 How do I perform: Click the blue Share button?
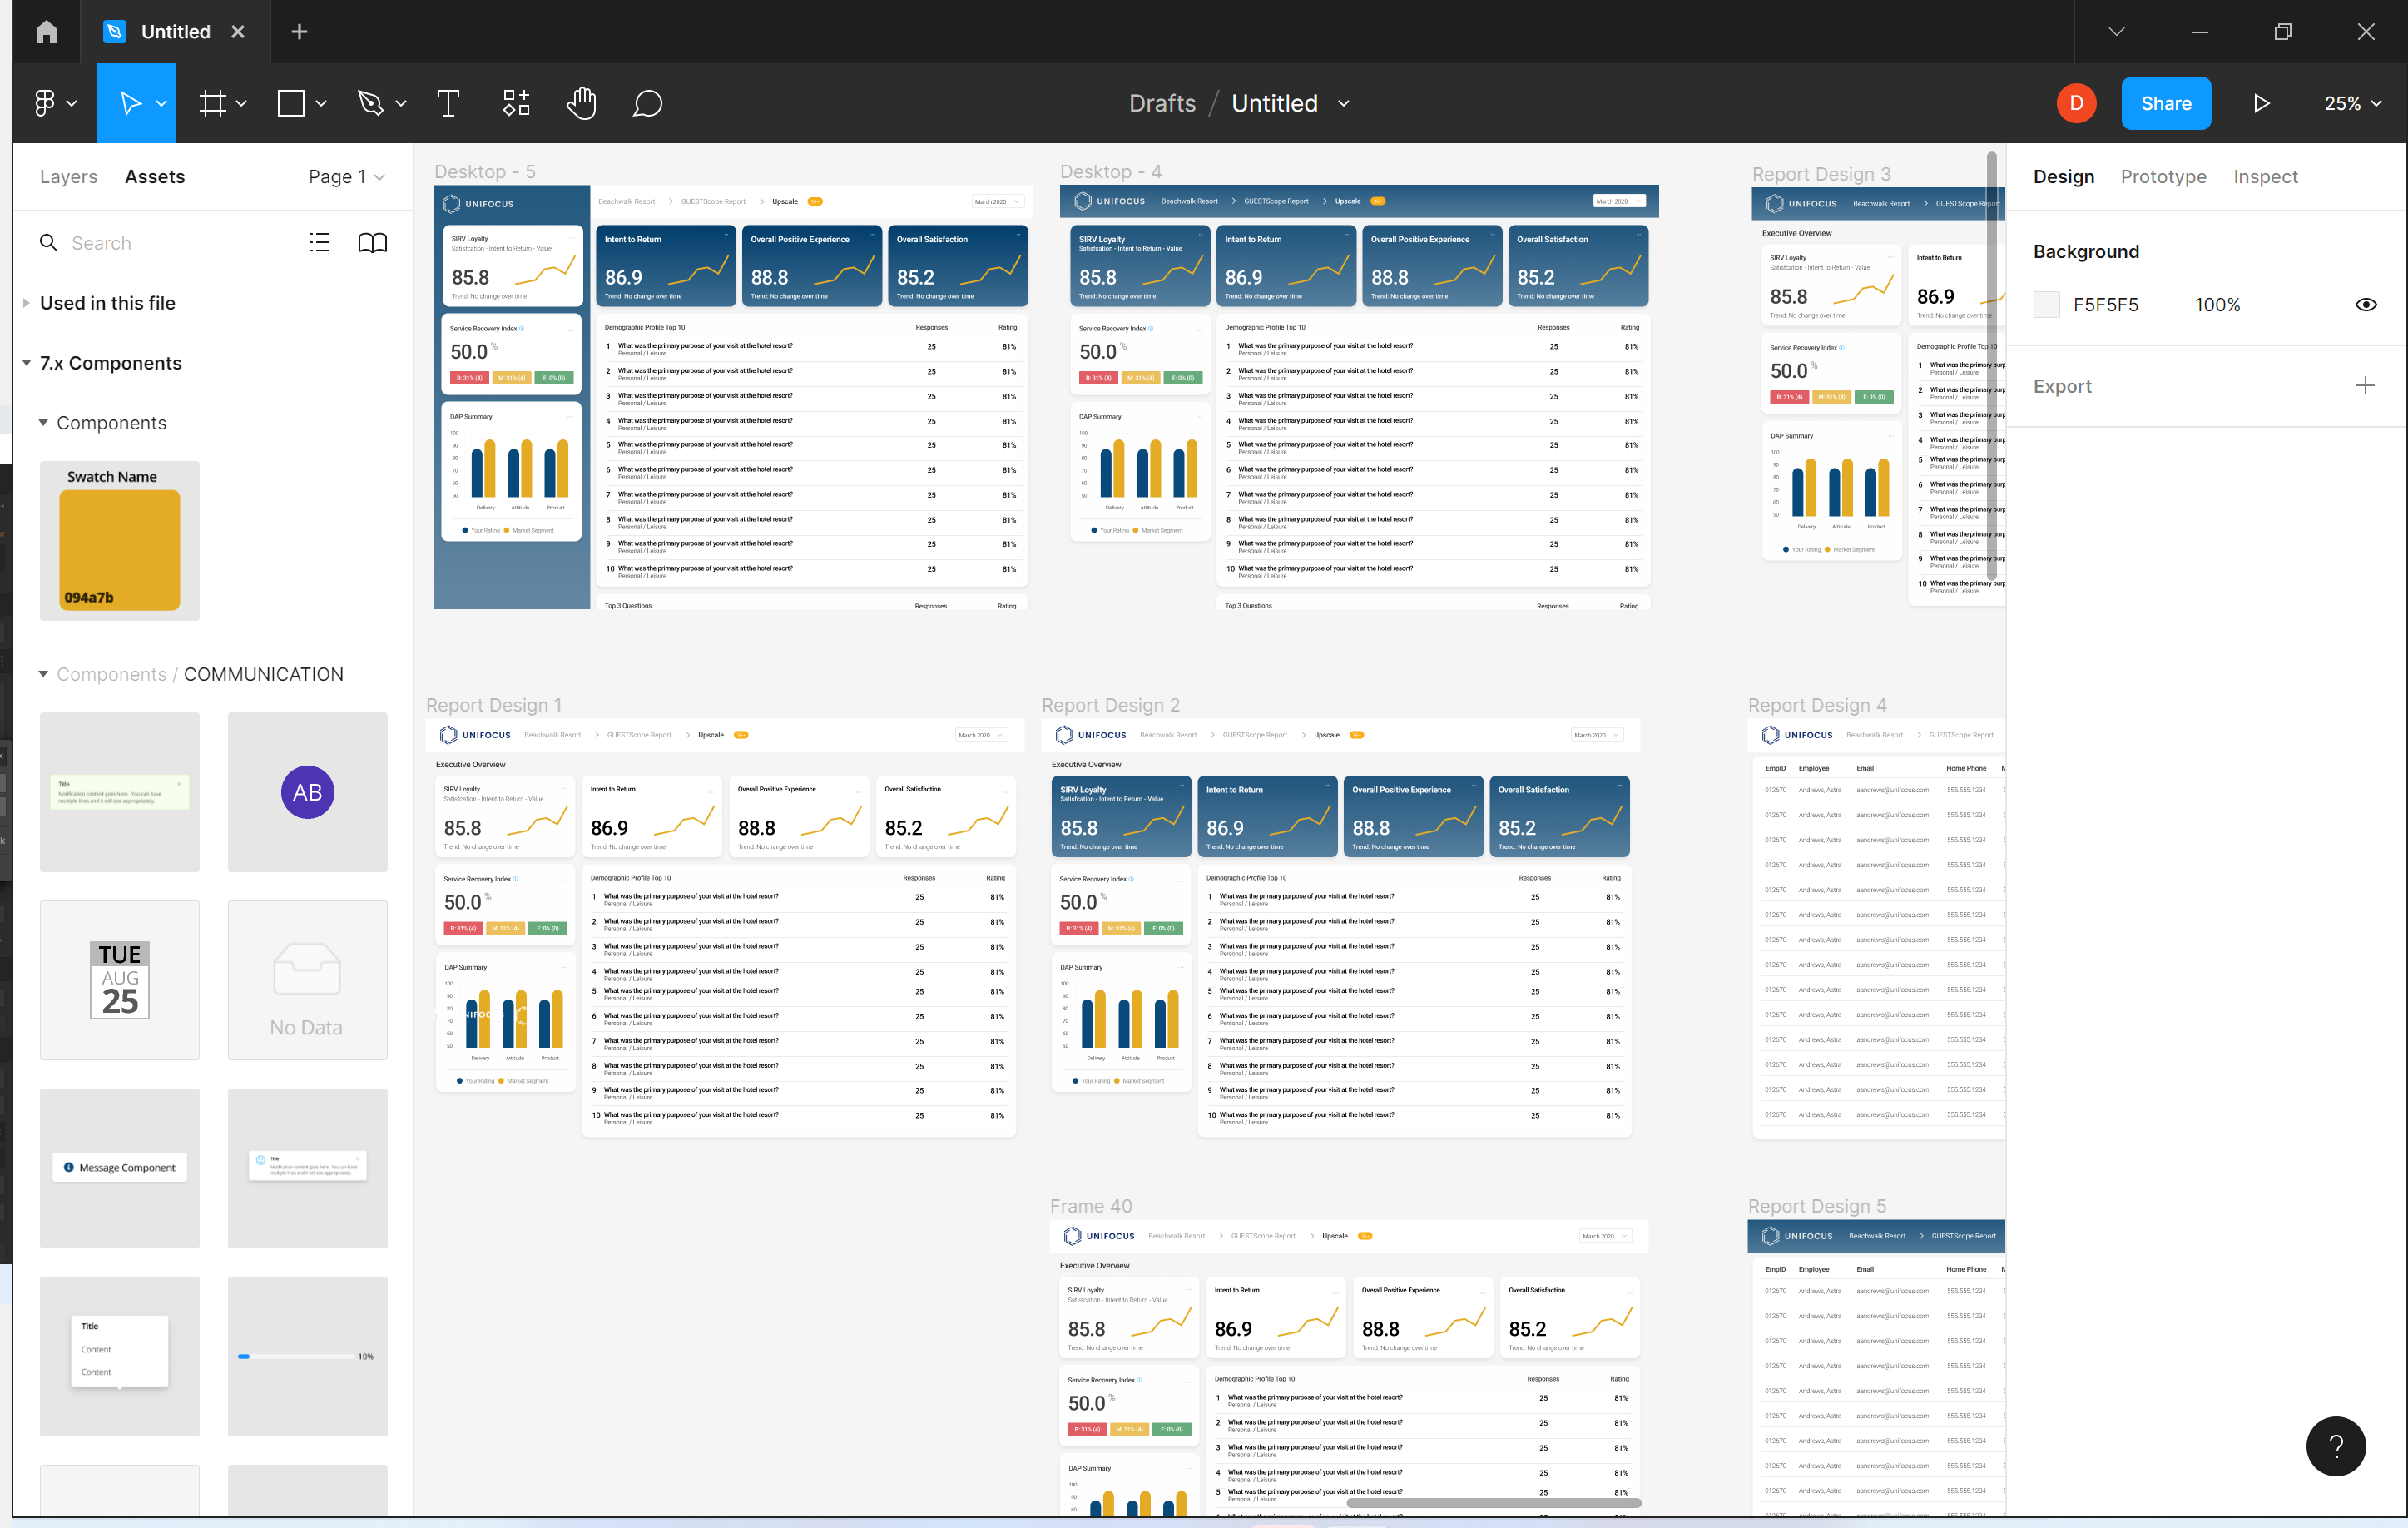tap(2166, 103)
